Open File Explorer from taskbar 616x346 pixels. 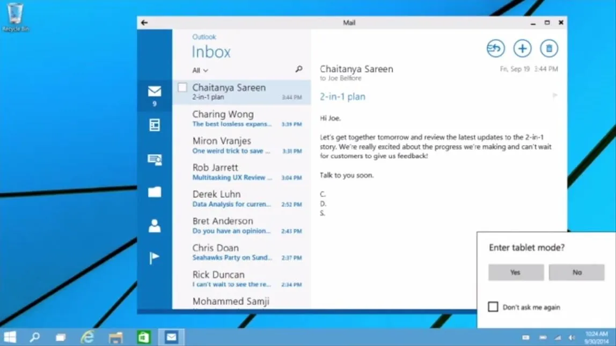(115, 337)
